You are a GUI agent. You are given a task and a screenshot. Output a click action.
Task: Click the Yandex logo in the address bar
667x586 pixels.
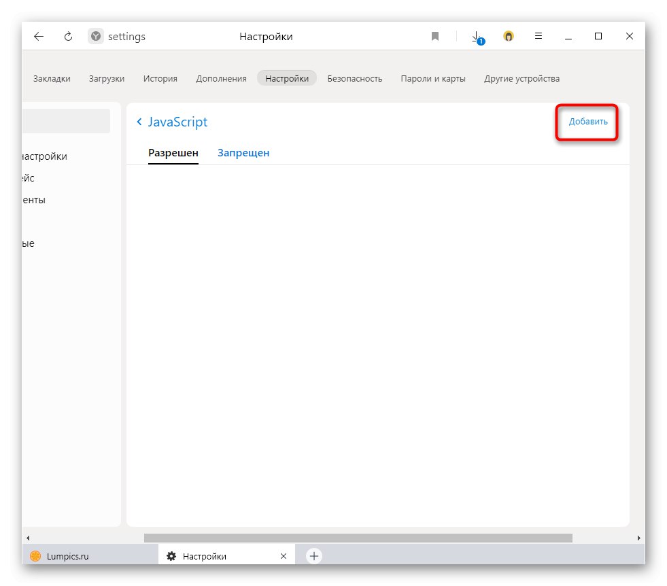tap(96, 37)
